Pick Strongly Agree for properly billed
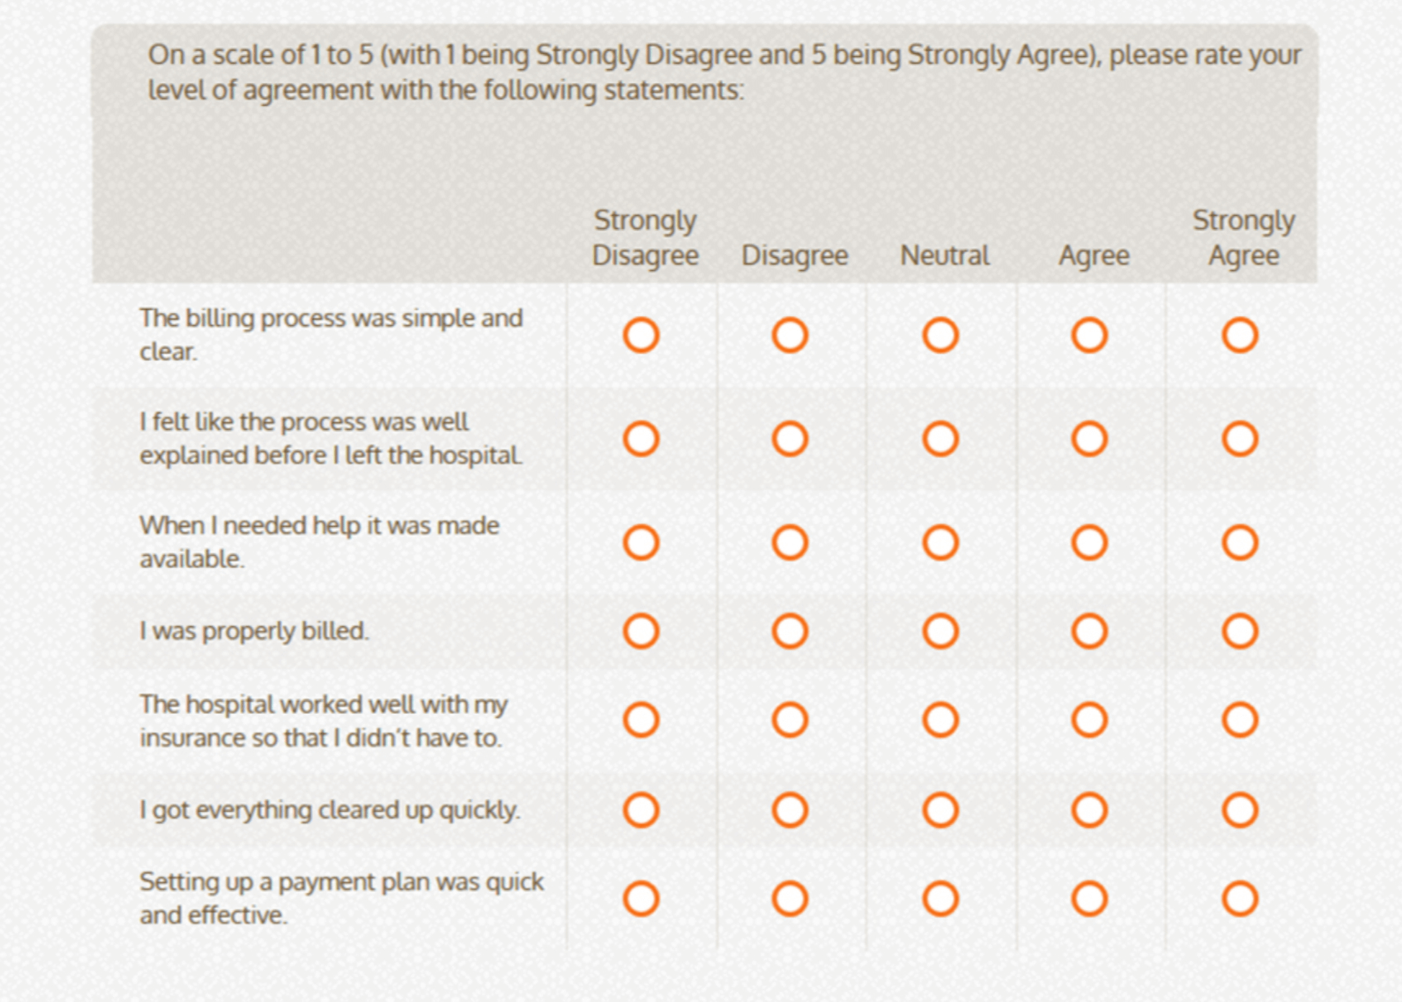This screenshot has height=1002, width=1402. click(1239, 631)
